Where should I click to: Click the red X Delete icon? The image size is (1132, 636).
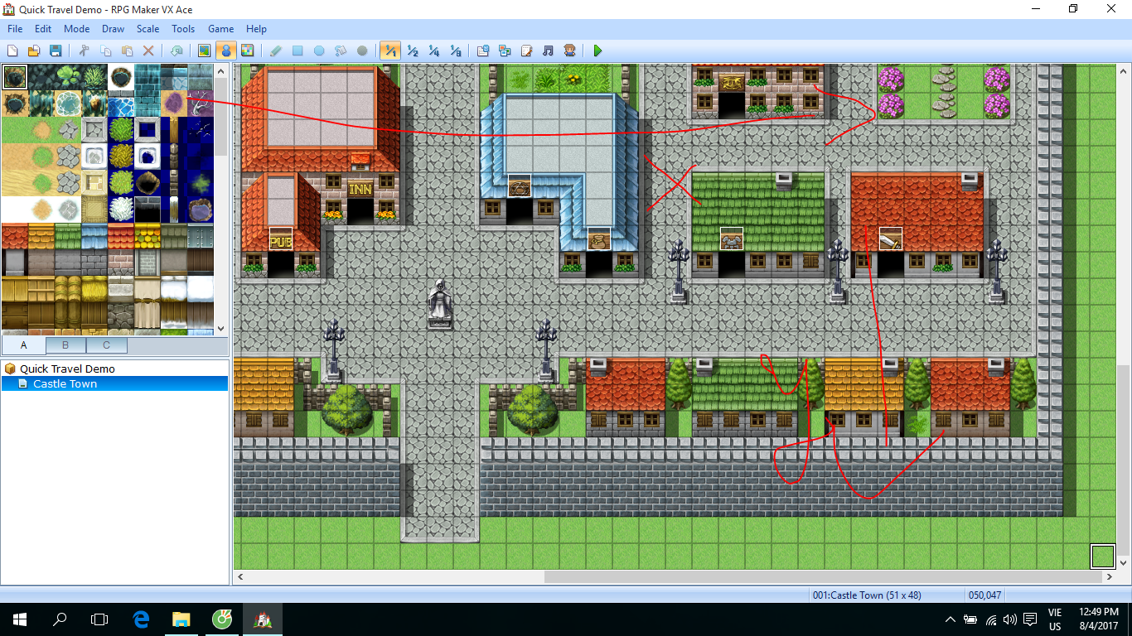[148, 51]
